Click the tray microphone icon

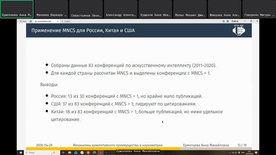[239, 153]
